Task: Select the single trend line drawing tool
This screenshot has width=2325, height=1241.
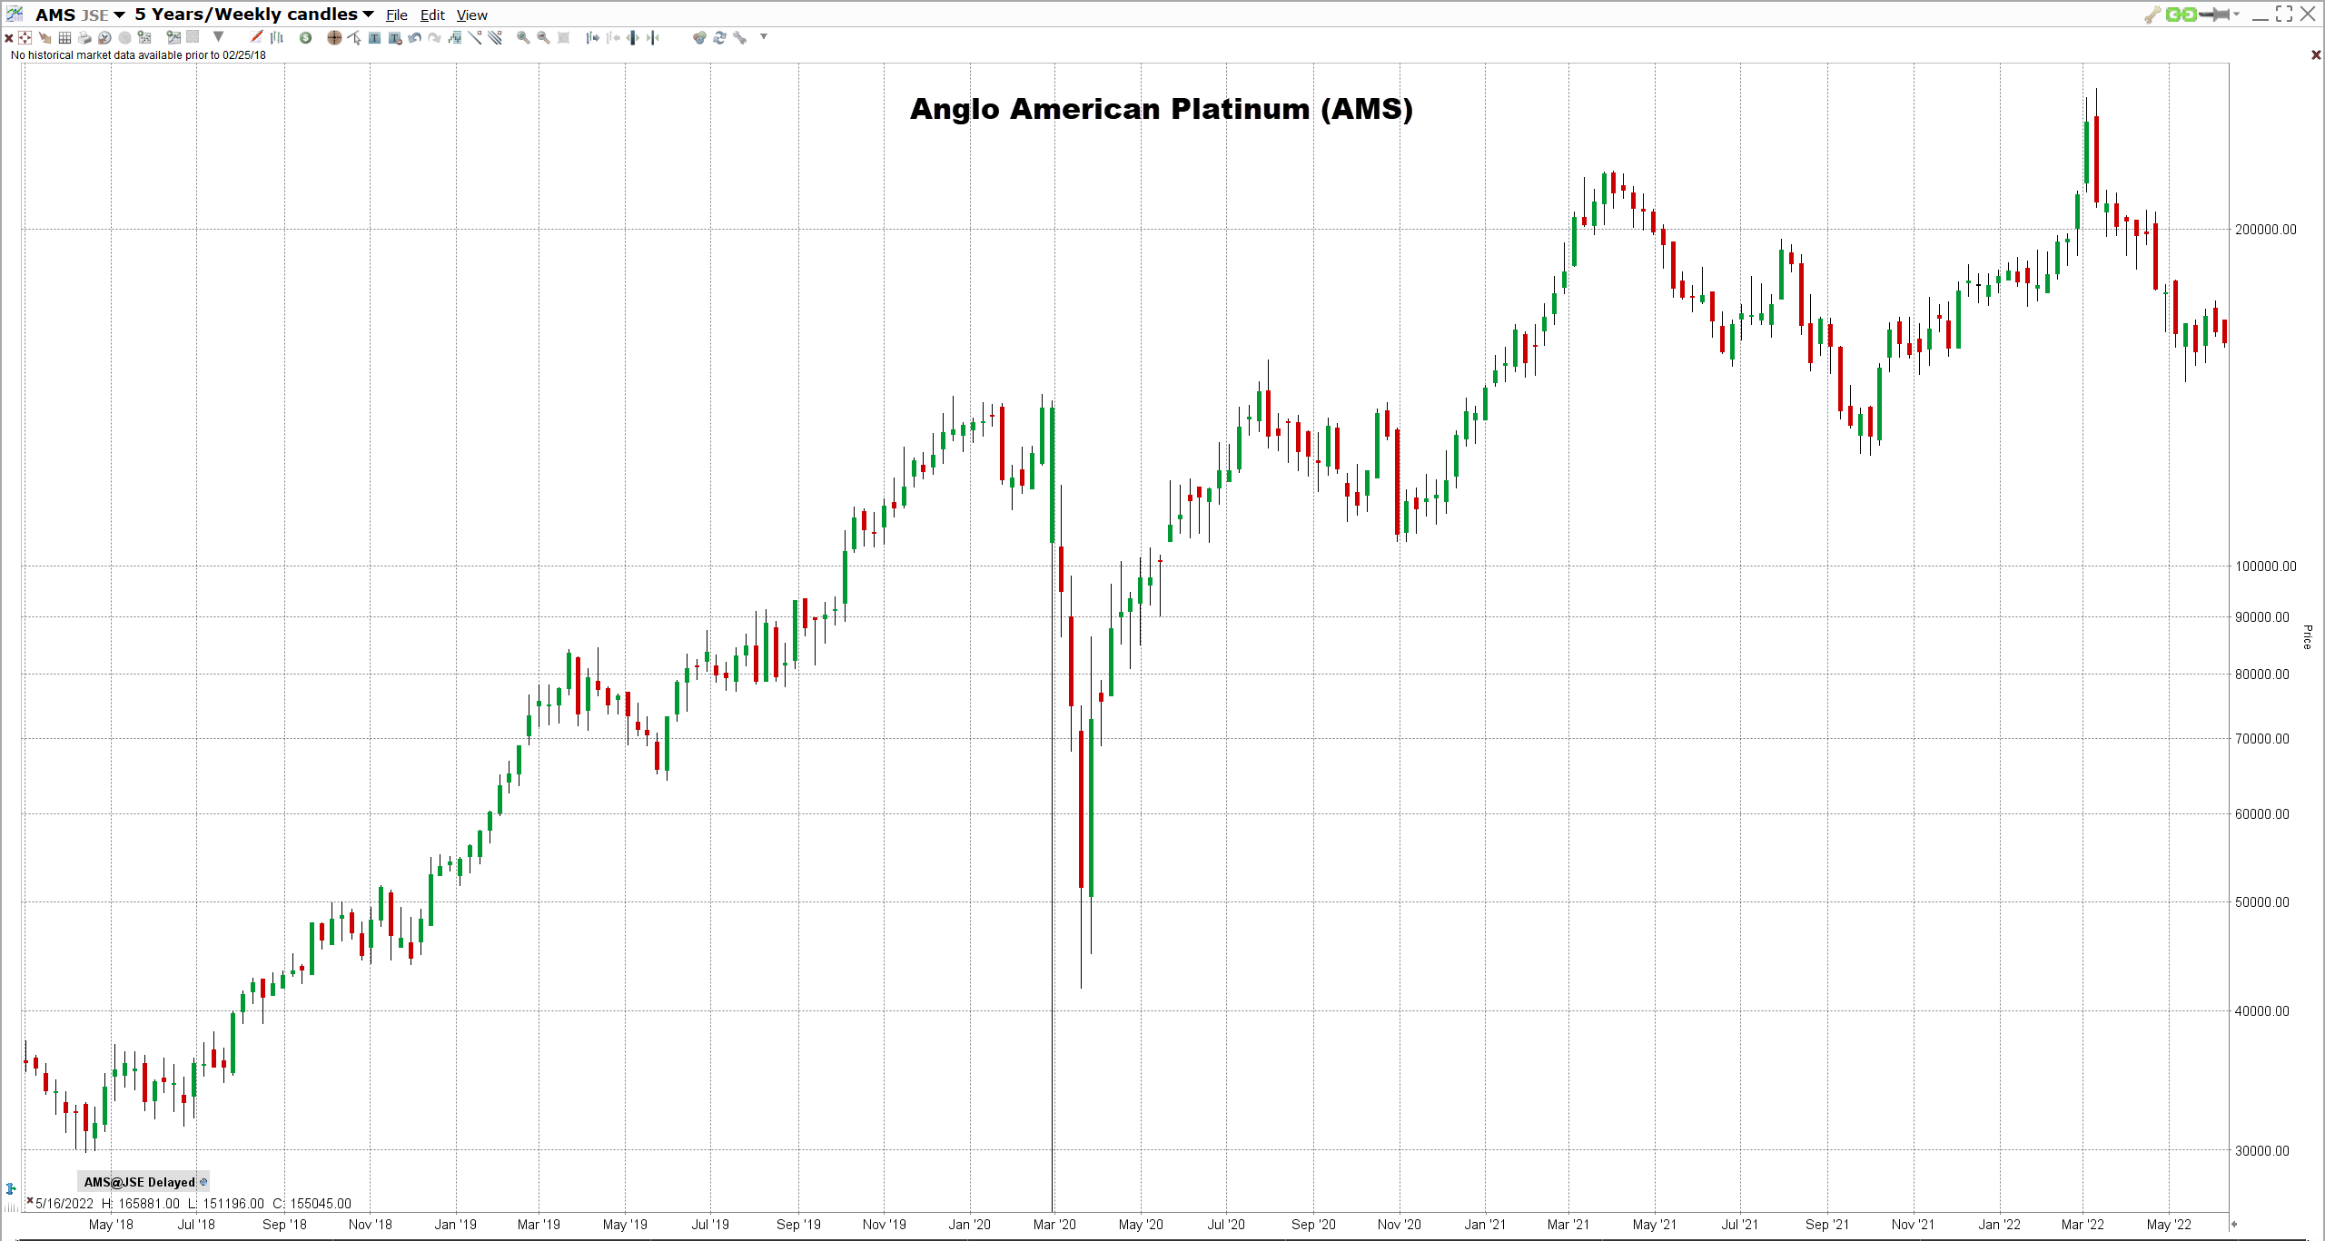Action: pyautogui.click(x=475, y=37)
